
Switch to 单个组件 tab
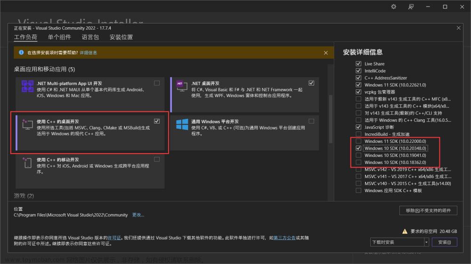pos(59,37)
